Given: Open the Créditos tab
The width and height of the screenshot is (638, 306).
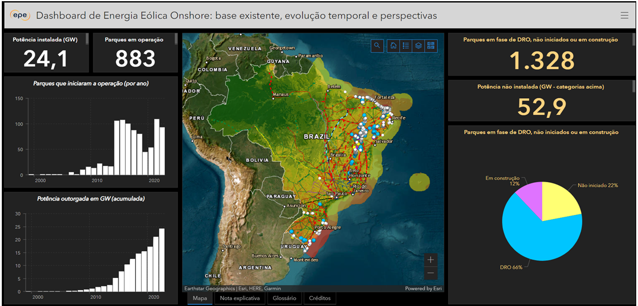Looking at the screenshot, I should [x=320, y=298].
